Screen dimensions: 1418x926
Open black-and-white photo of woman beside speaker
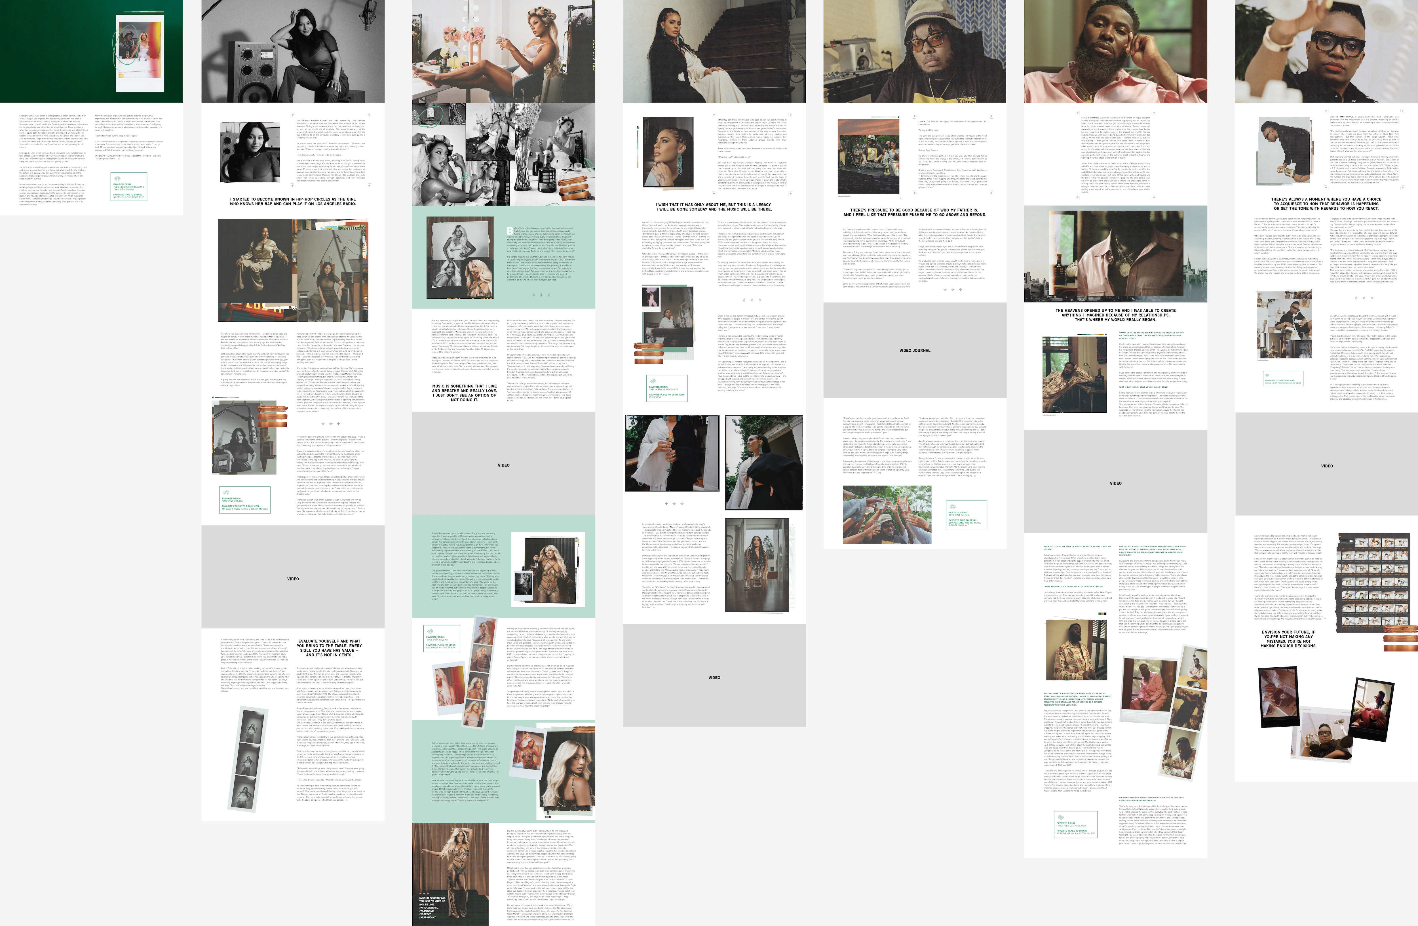[x=293, y=51]
